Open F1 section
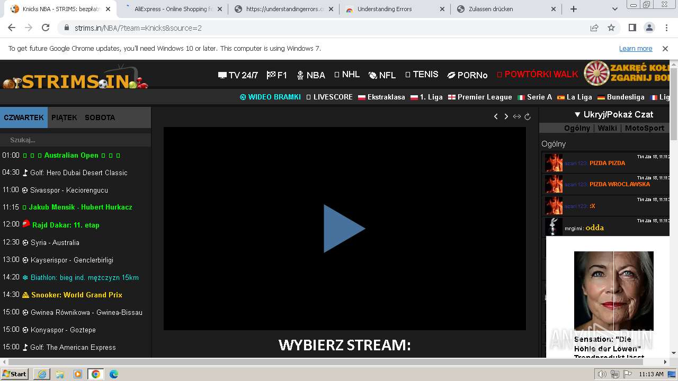The height and width of the screenshot is (381, 678). pyautogui.click(x=277, y=75)
